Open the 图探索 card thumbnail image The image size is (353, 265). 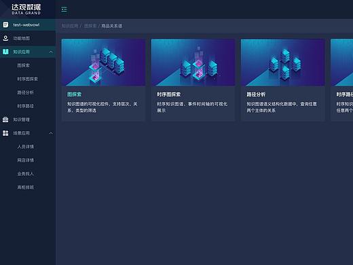(x=103, y=63)
